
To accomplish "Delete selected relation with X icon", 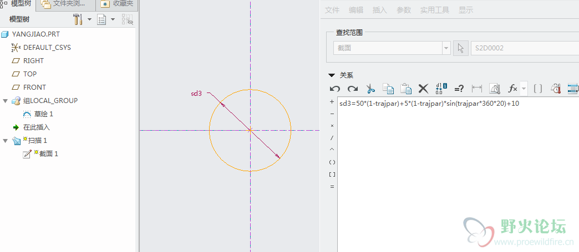I will click(x=423, y=89).
